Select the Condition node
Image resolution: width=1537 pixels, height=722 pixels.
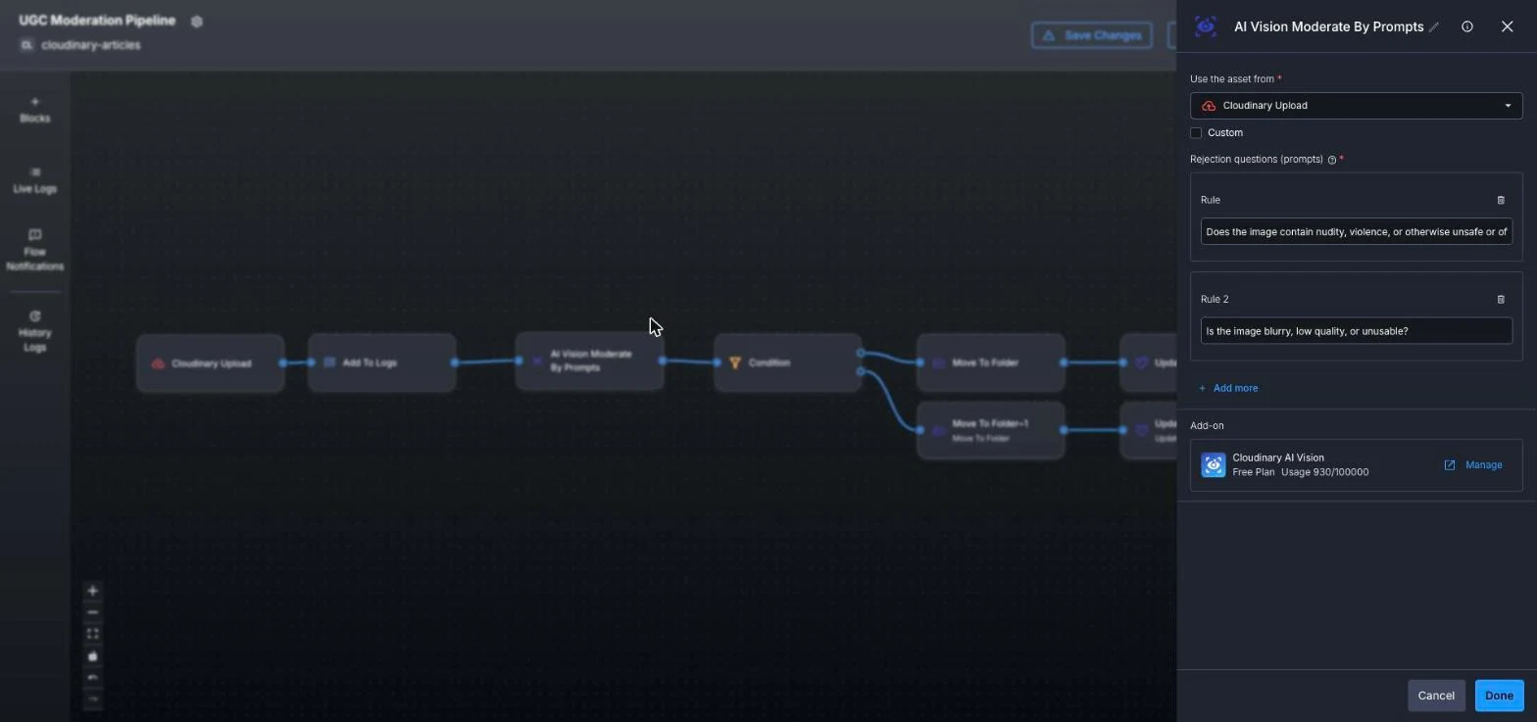788,362
